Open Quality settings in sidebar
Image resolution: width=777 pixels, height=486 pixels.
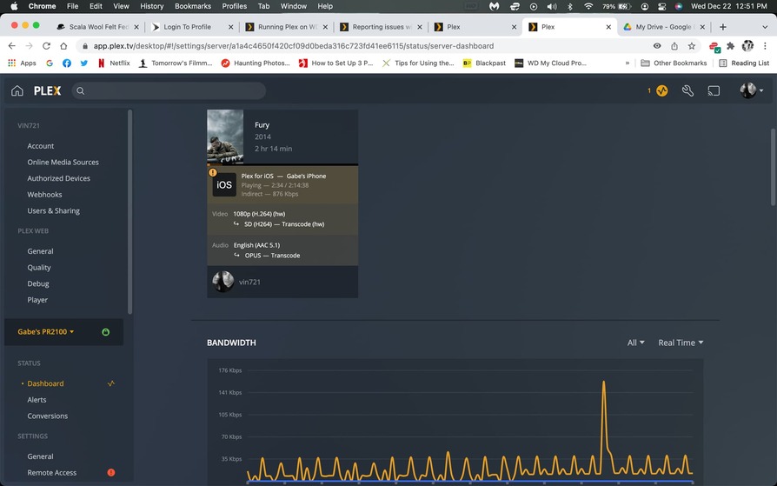pyautogui.click(x=39, y=267)
